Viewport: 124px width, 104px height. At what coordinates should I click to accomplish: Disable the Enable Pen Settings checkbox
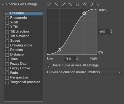tap(3, 4)
